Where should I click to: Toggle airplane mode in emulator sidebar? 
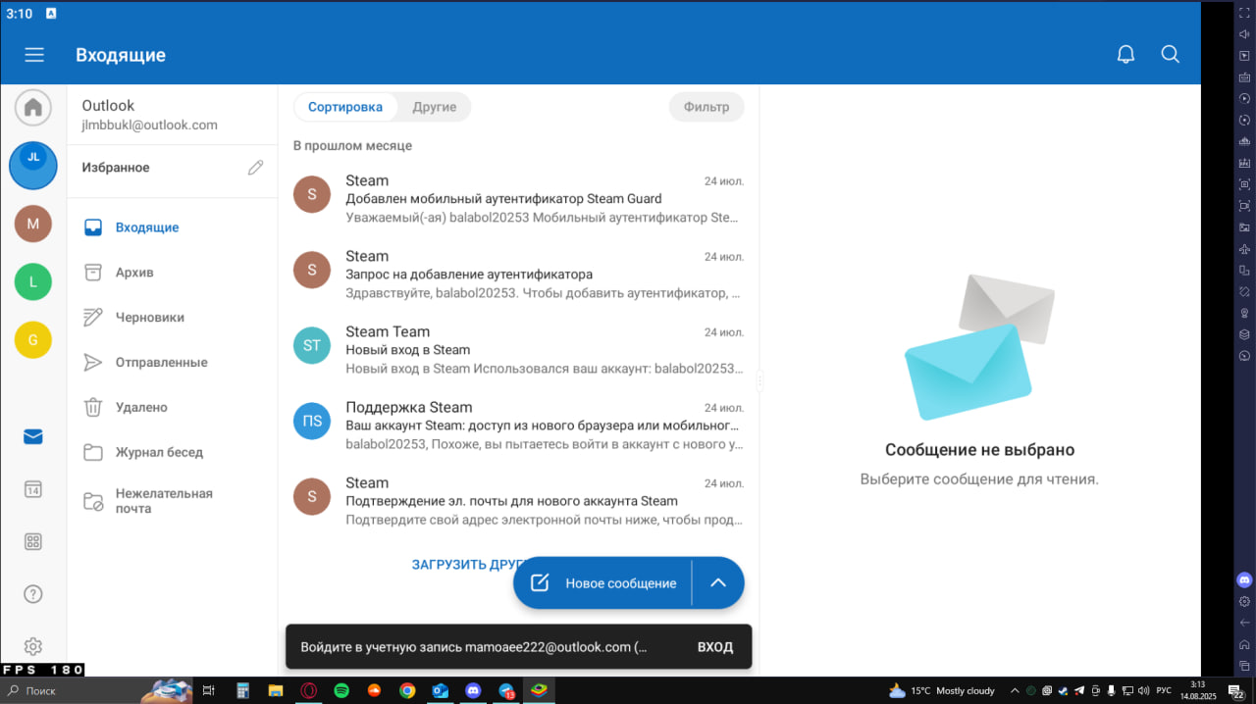pos(1244,249)
